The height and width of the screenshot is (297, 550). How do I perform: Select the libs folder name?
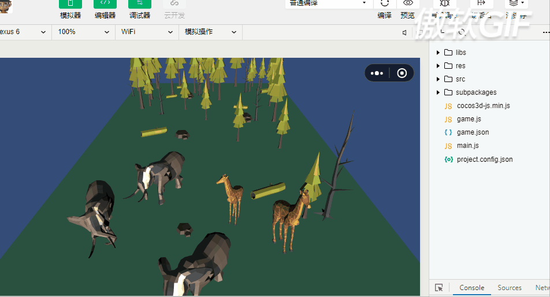[x=460, y=53]
